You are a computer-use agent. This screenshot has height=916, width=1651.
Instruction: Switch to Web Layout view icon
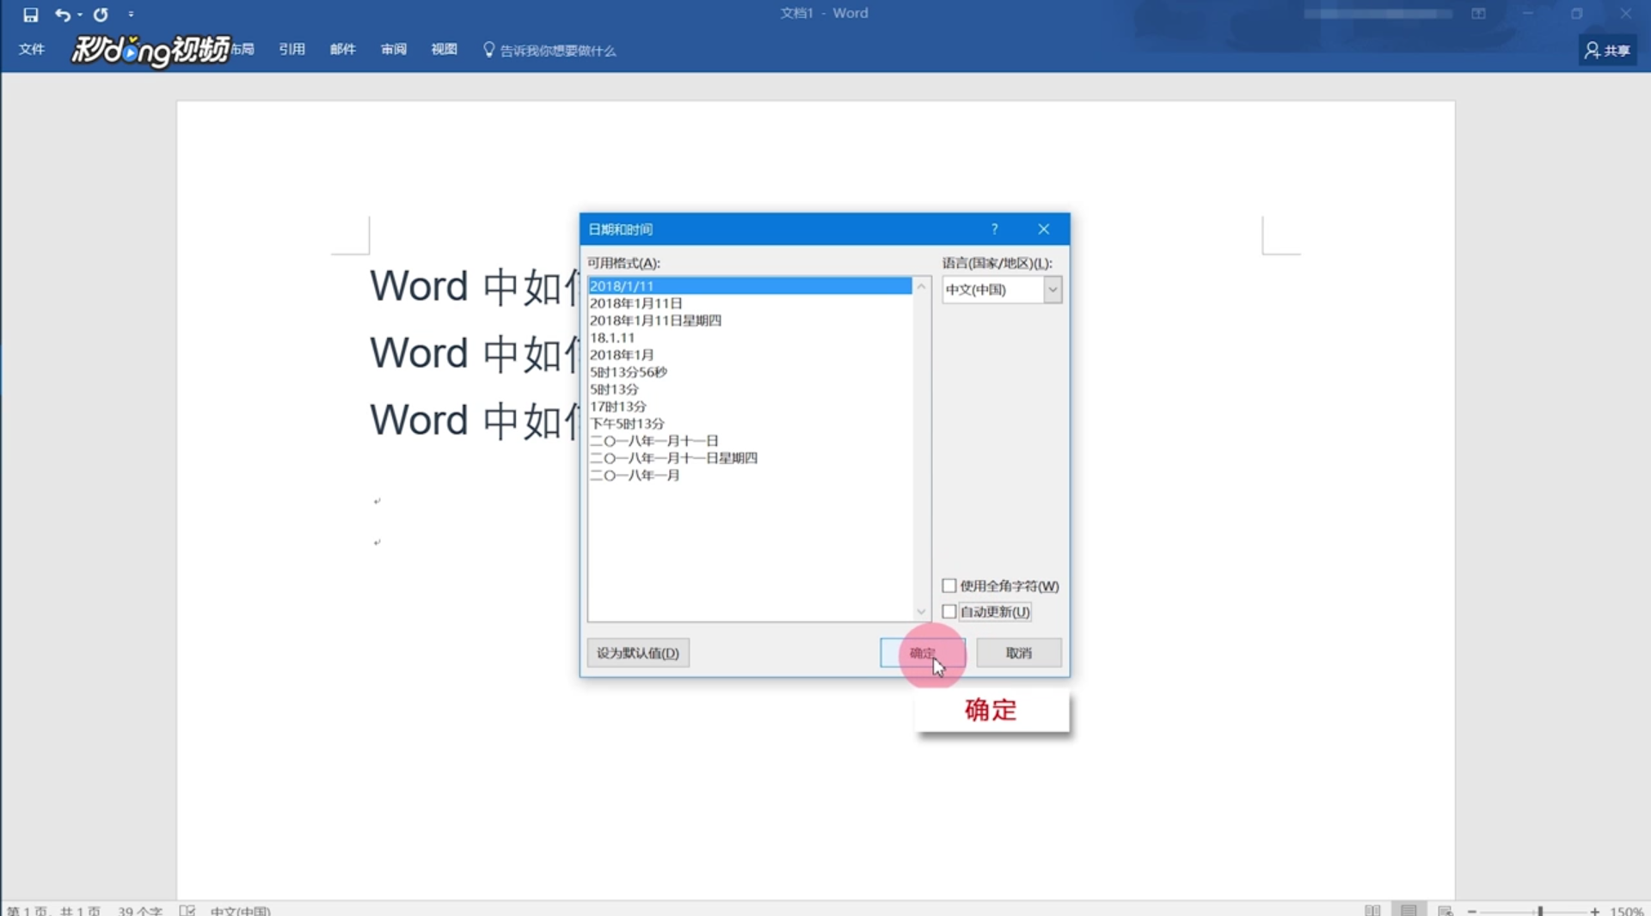(x=1445, y=909)
